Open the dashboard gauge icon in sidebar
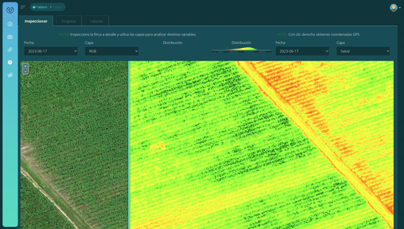The width and height of the screenshot is (404, 229). tap(10, 24)
